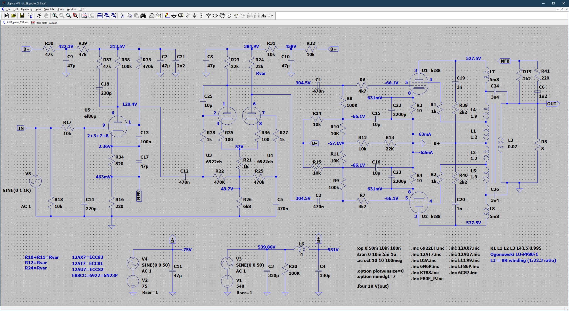
Task: Click the Undo arrow icon
Action: (236, 16)
